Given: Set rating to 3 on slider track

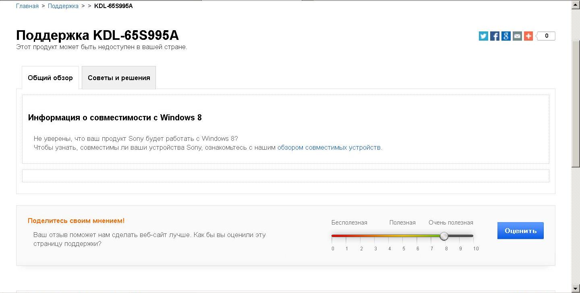Looking at the screenshot, I should pyautogui.click(x=375, y=236).
